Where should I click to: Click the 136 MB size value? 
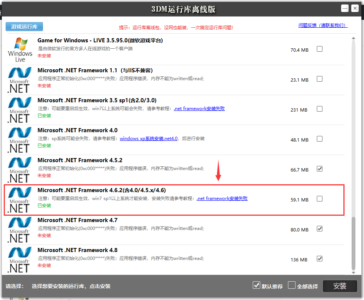click(299, 260)
